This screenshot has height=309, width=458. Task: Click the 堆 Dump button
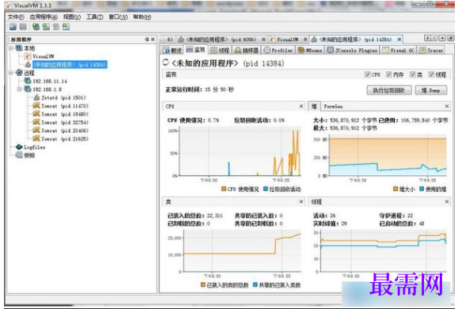[x=431, y=90]
